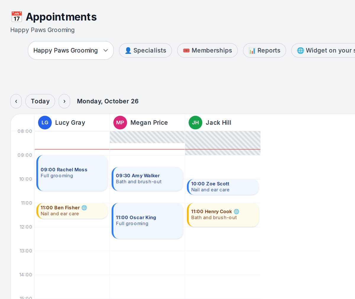Click the MP avatar for Megan Price

tap(120, 123)
